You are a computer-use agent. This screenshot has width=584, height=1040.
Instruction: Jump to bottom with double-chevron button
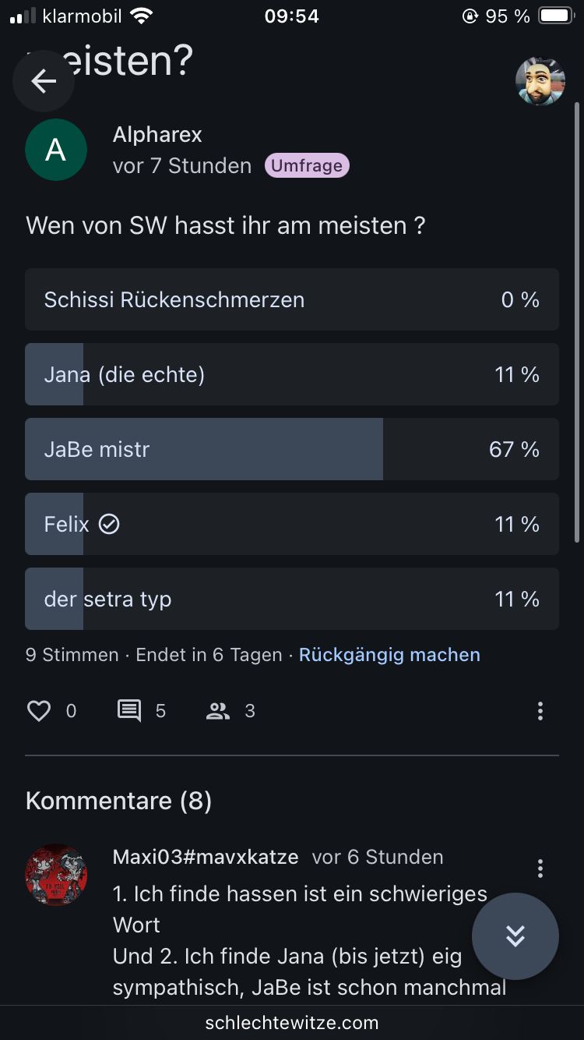(515, 936)
